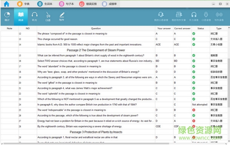The image size is (230, 145).
Task: Switch to the 口语 speaking section
Action: click(48, 17)
